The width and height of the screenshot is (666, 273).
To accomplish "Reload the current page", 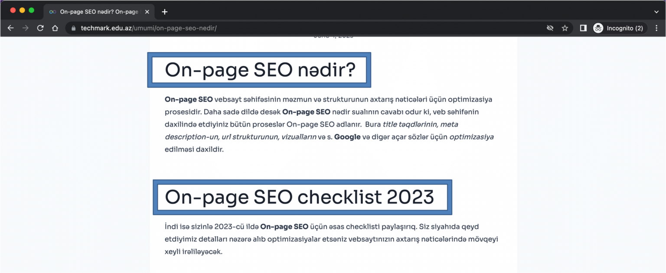I will pyautogui.click(x=40, y=28).
